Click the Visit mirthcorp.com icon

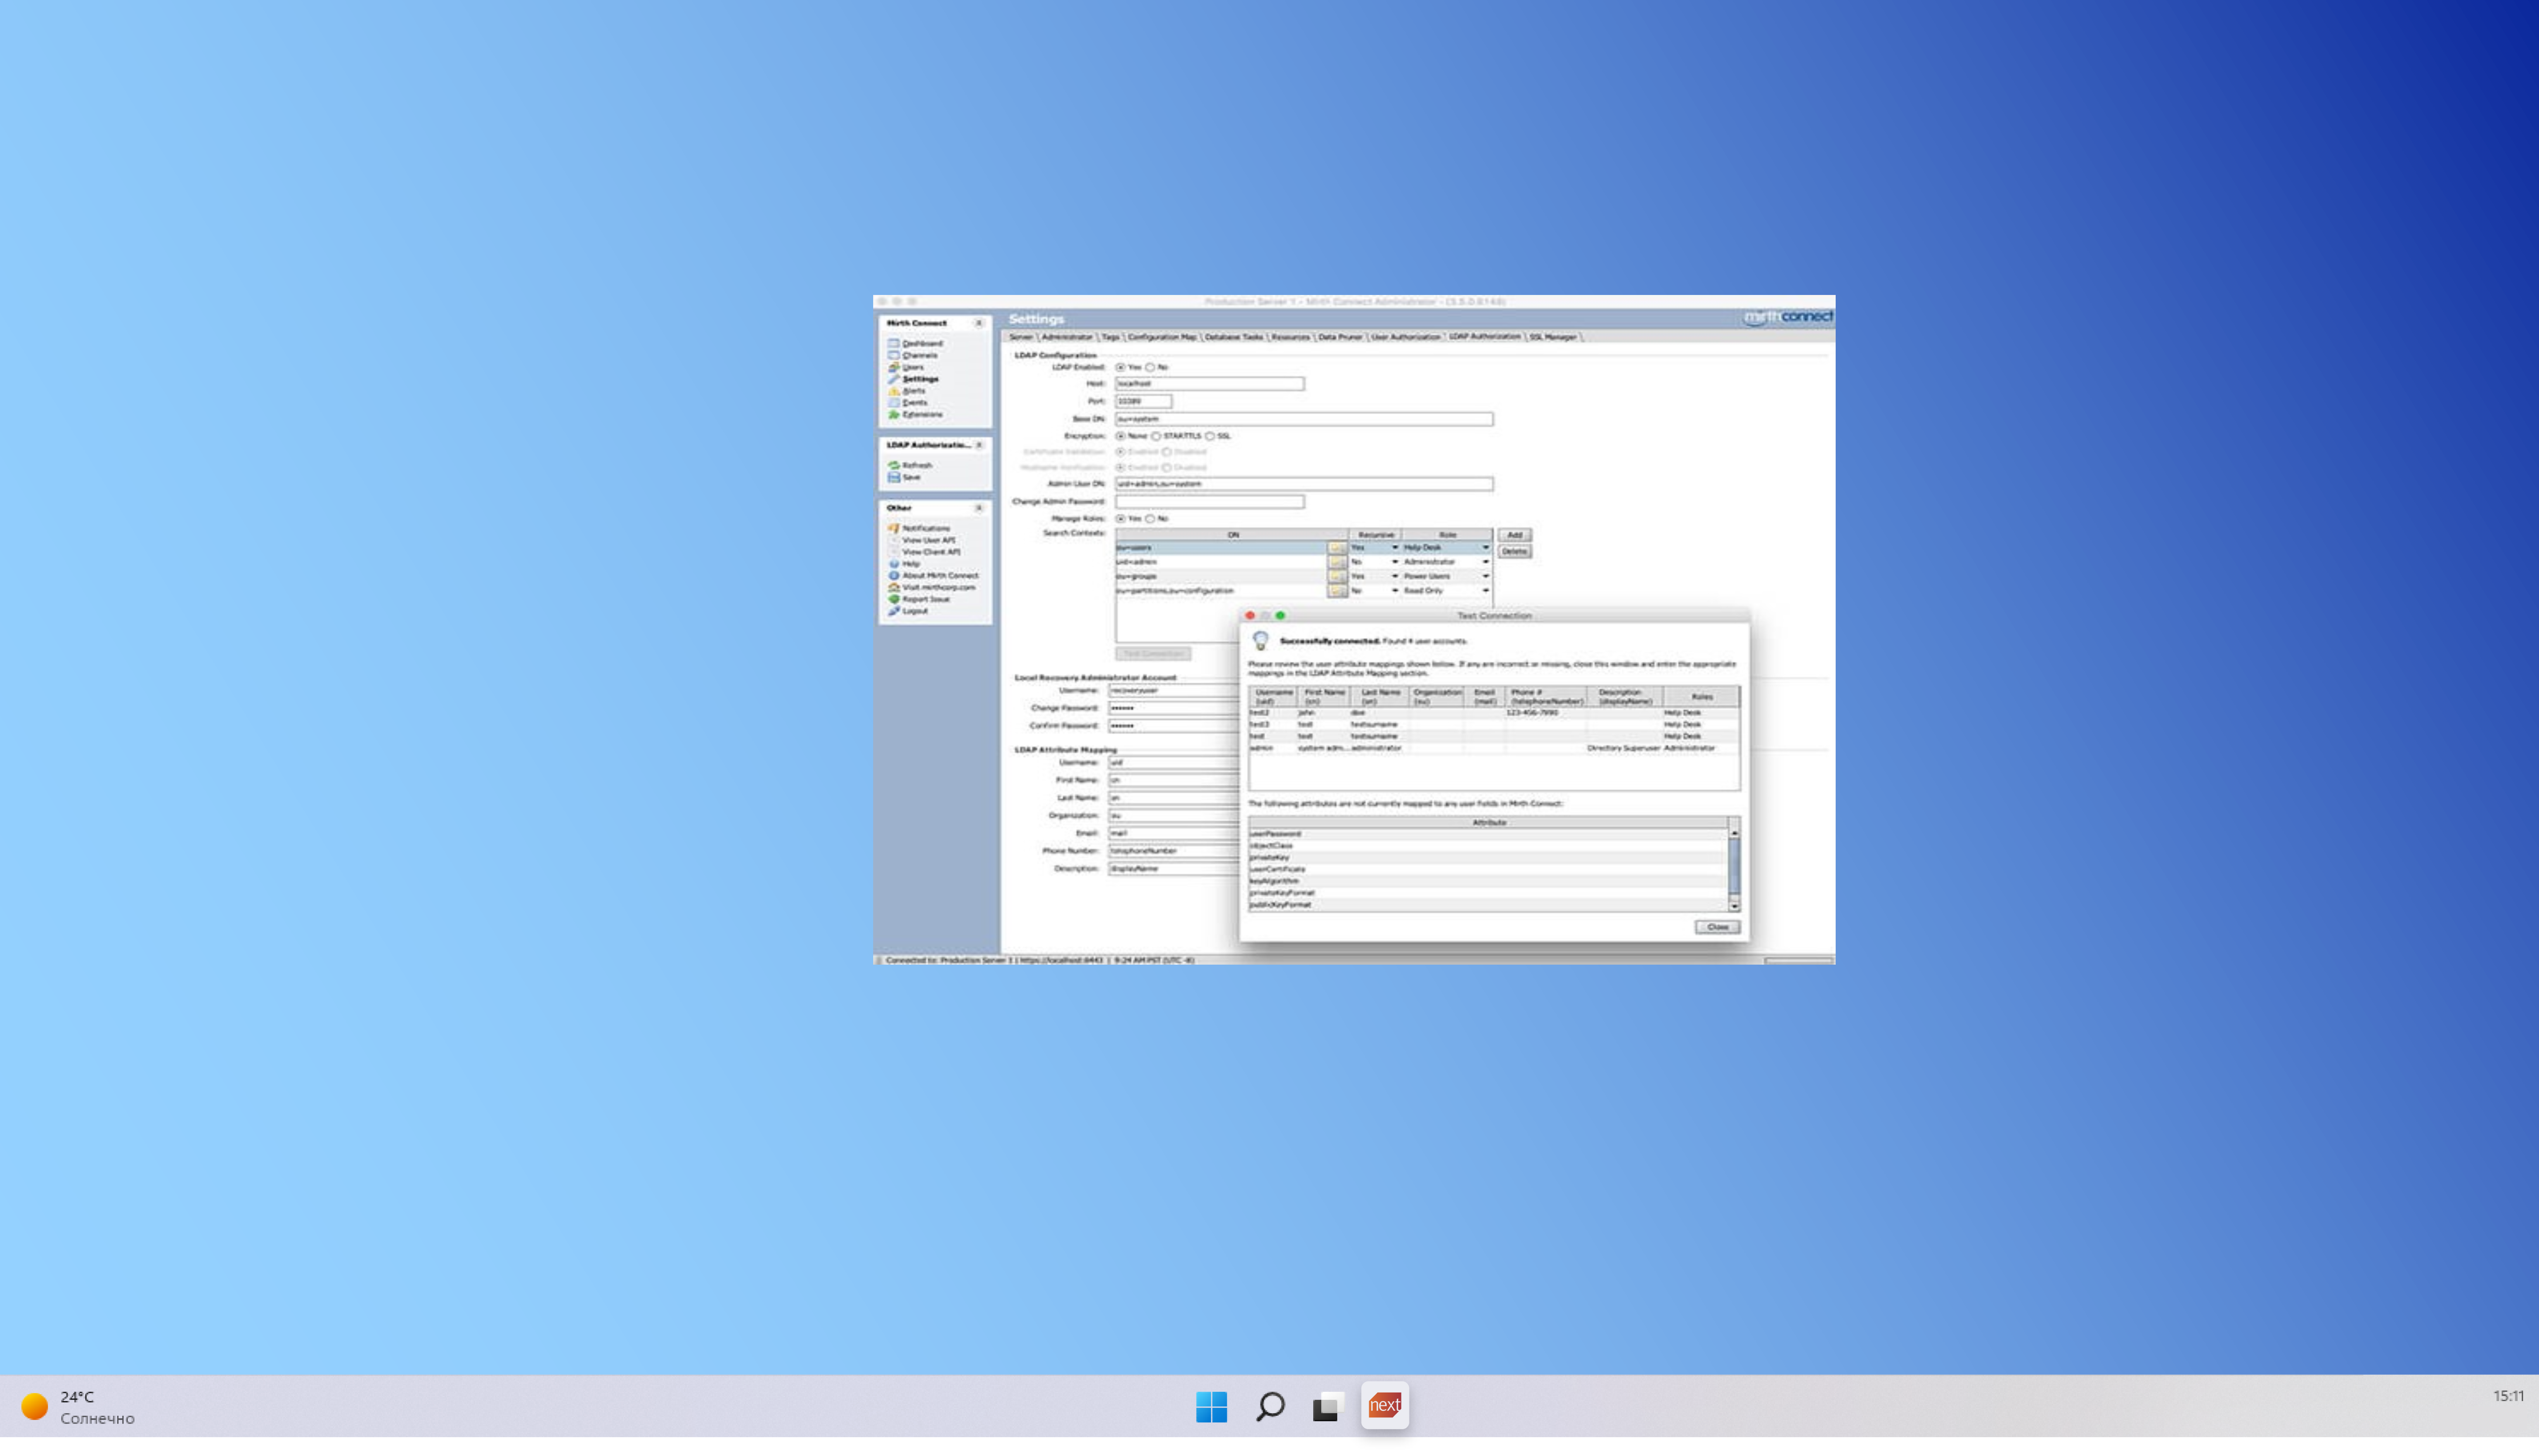pos(893,587)
